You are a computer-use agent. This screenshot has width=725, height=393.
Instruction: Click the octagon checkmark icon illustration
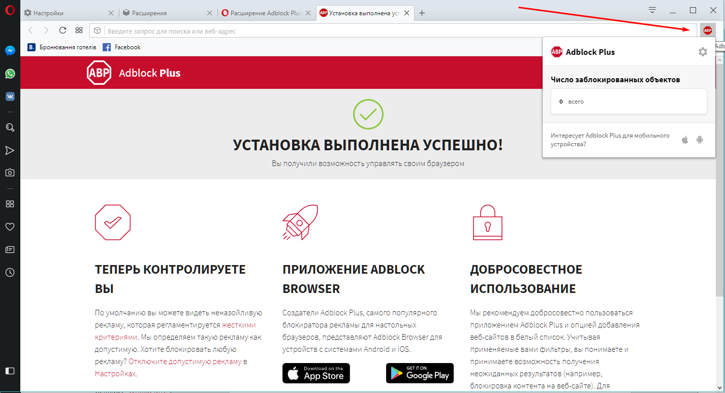click(x=113, y=222)
